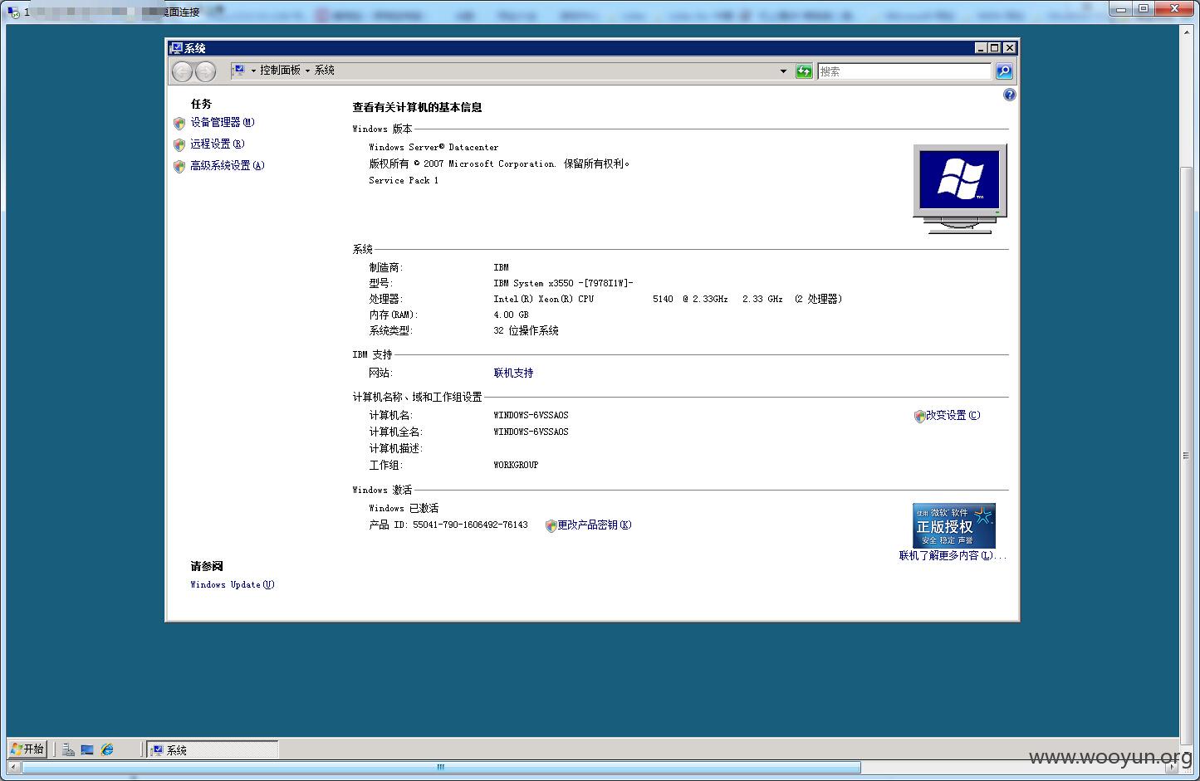The height and width of the screenshot is (781, 1200).
Task: Open 远程设置 Remote Settings
Action: pos(217,144)
